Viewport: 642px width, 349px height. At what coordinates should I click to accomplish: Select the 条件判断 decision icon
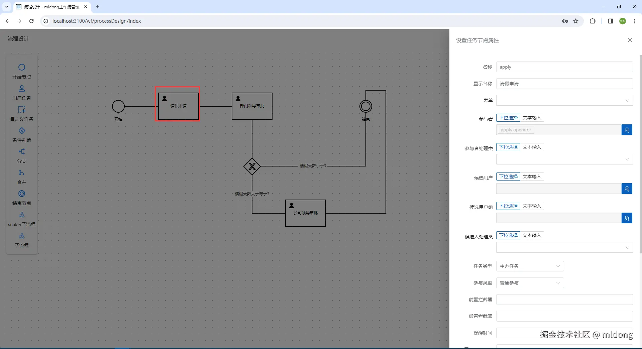pos(22,130)
